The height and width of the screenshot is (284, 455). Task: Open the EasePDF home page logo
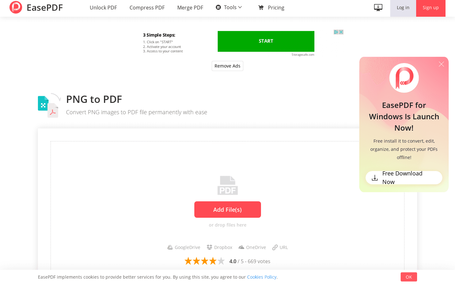pos(36,8)
